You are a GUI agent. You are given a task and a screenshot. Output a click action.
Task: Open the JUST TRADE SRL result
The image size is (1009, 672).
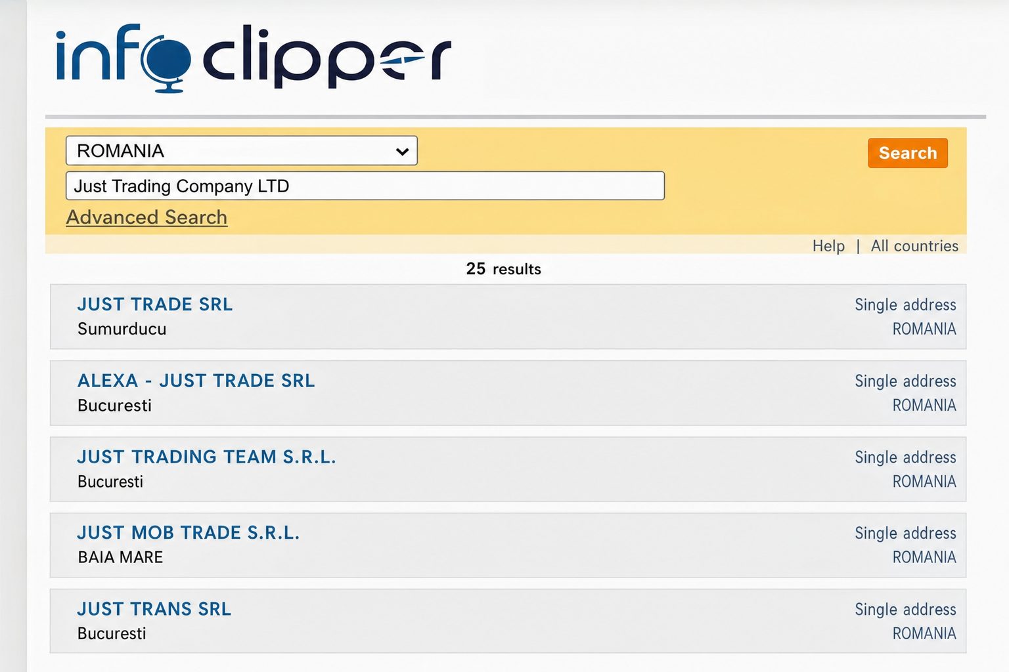pos(155,304)
